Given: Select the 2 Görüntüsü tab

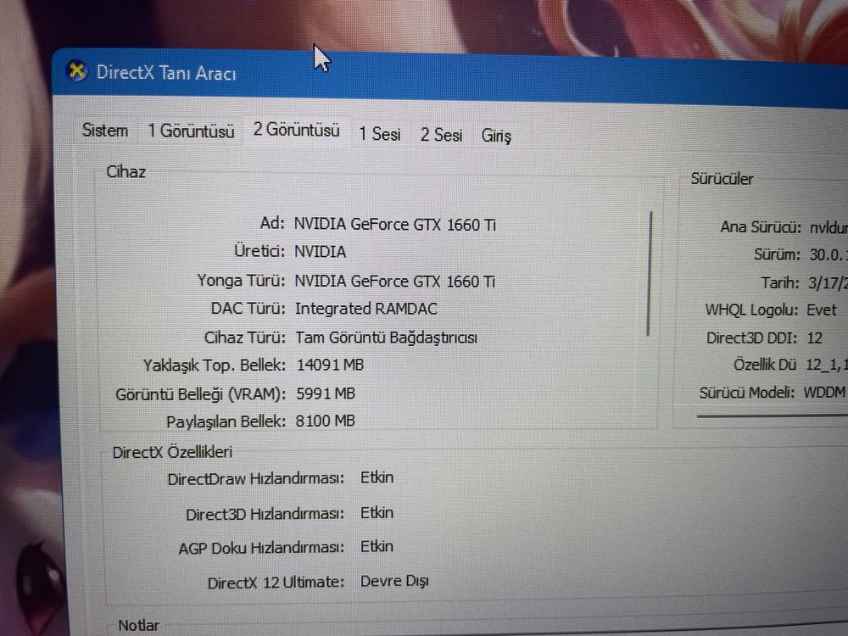Looking at the screenshot, I should pos(296,130).
